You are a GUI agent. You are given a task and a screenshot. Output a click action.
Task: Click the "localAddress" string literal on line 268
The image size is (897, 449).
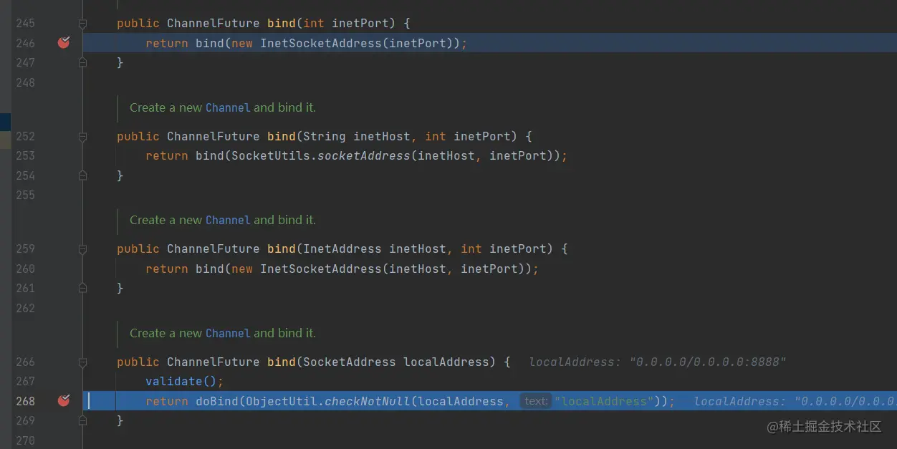604,401
